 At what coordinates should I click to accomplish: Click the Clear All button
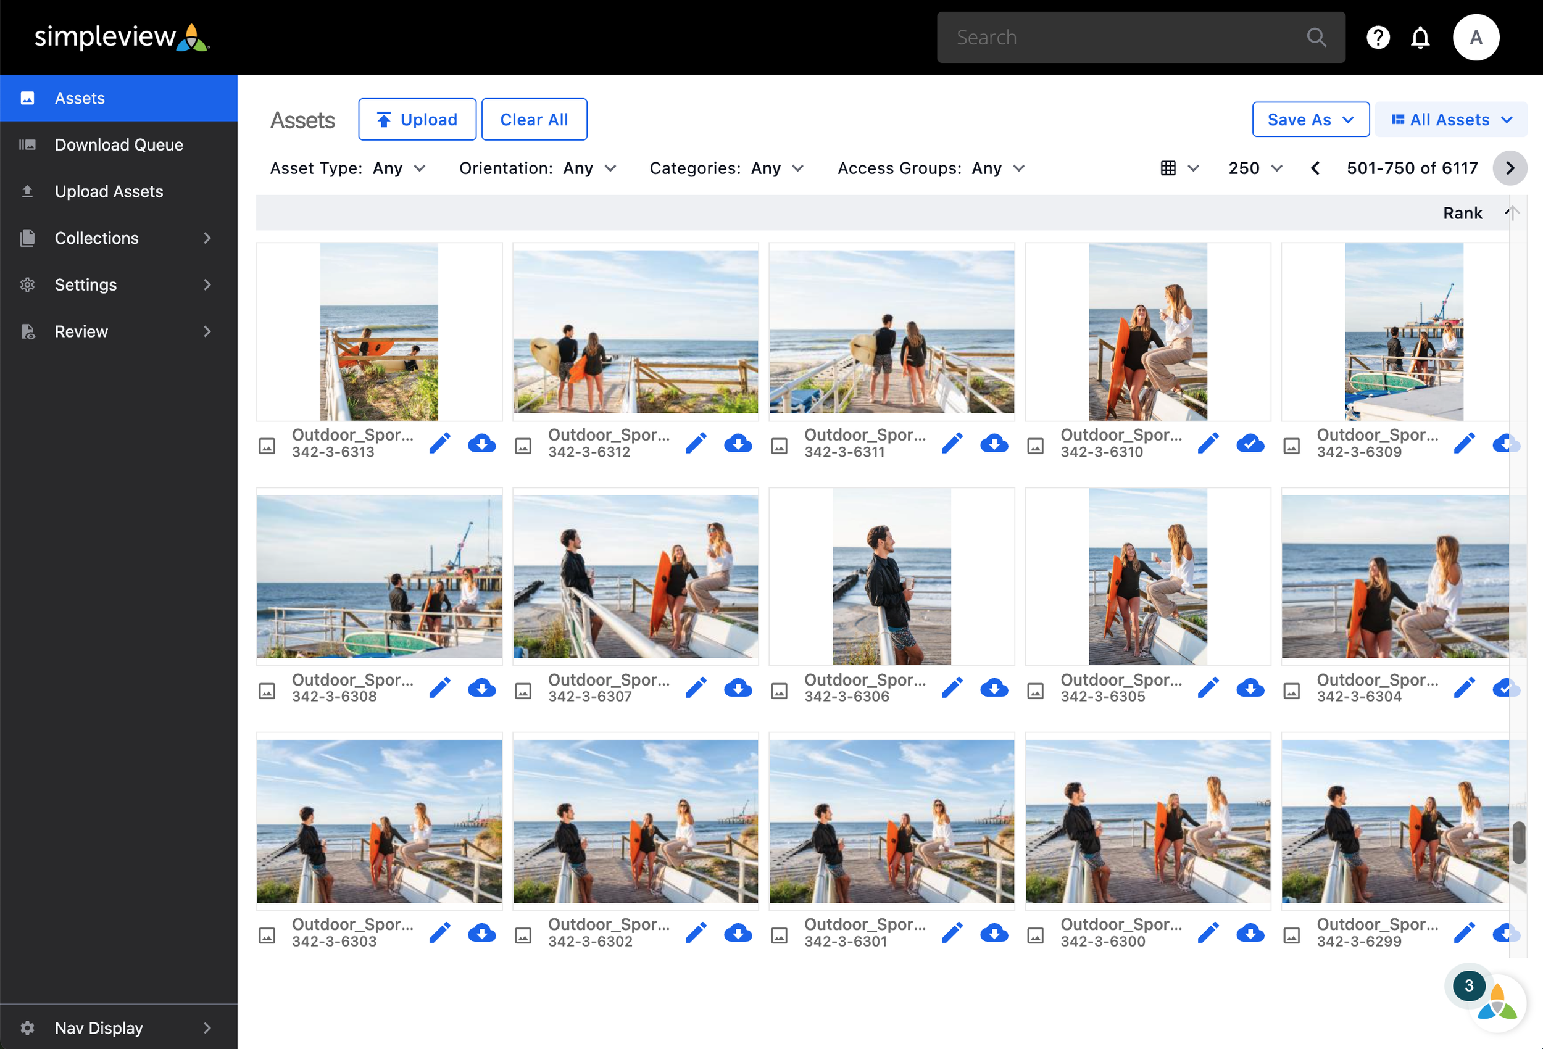tap(534, 120)
